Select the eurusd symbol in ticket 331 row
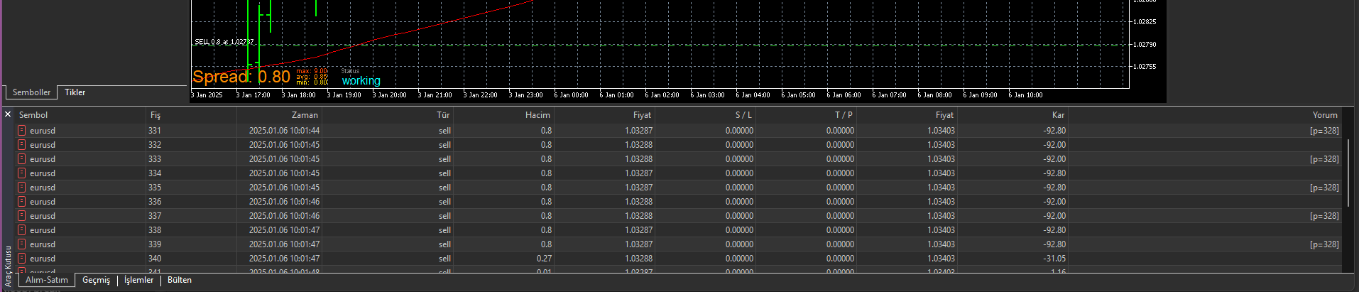This screenshot has width=1359, height=292. point(43,131)
